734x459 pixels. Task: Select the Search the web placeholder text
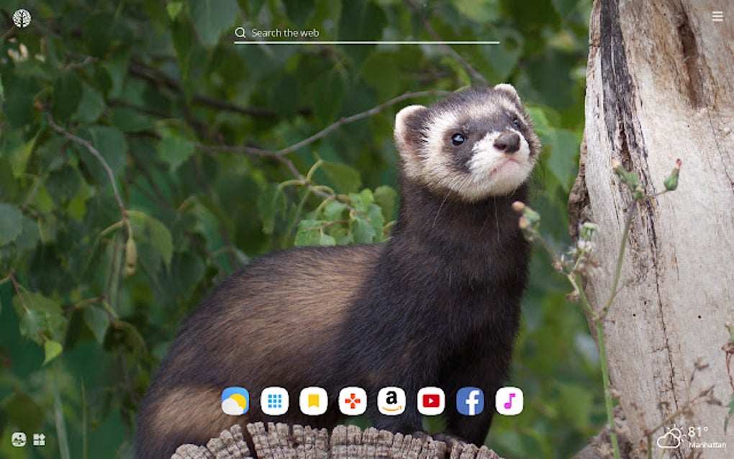pos(285,32)
